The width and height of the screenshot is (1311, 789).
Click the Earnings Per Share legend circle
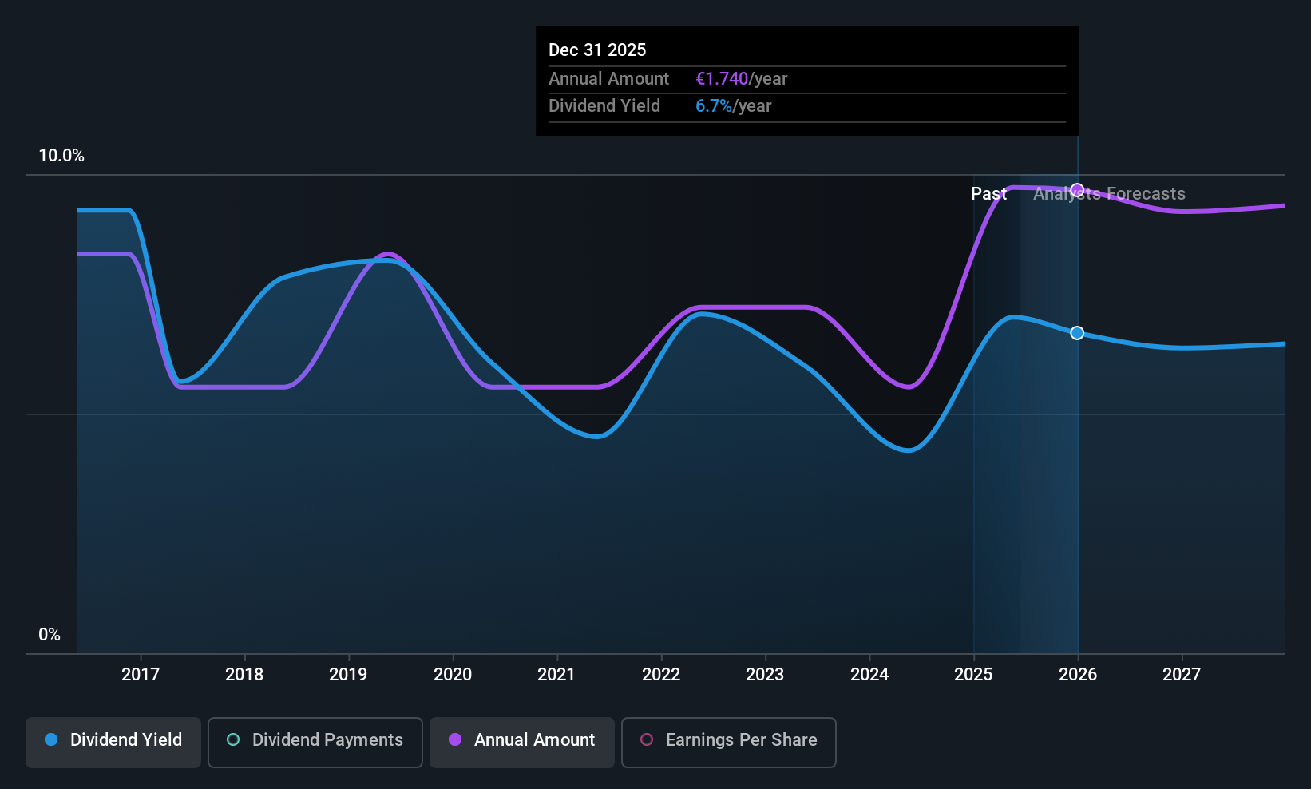pos(647,739)
